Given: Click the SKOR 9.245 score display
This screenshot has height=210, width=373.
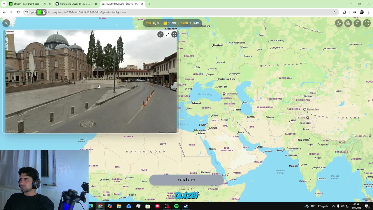Looking at the screenshot, I should coord(190,23).
